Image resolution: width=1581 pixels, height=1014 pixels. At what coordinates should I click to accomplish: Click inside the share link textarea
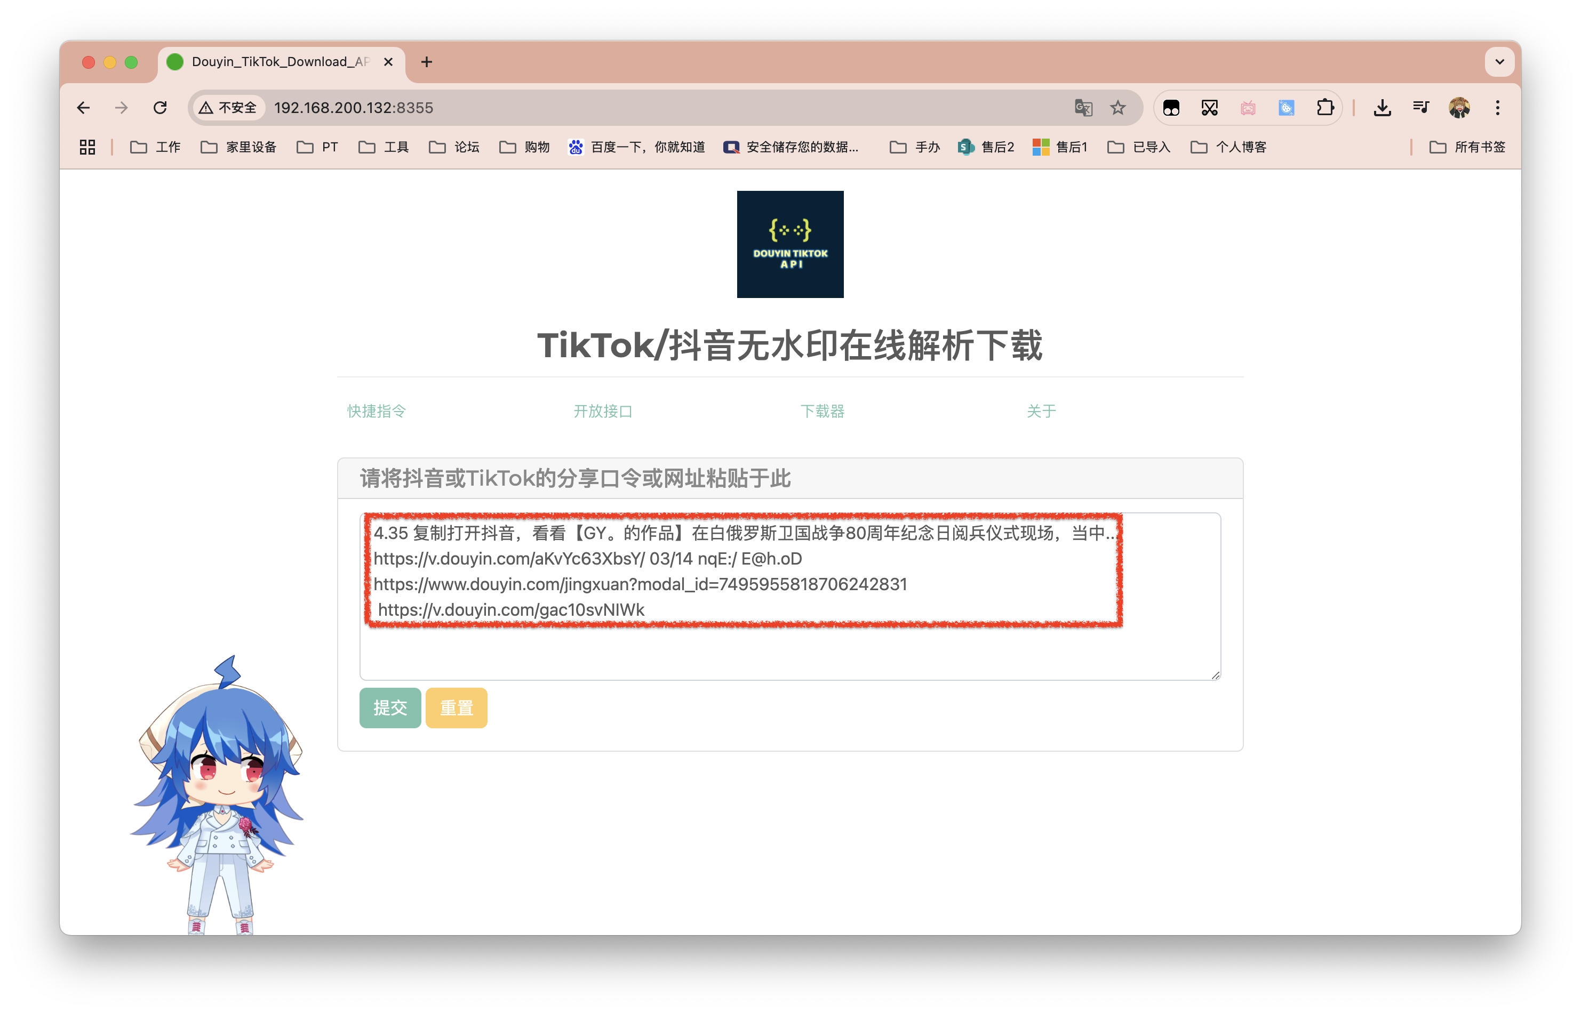[790, 596]
